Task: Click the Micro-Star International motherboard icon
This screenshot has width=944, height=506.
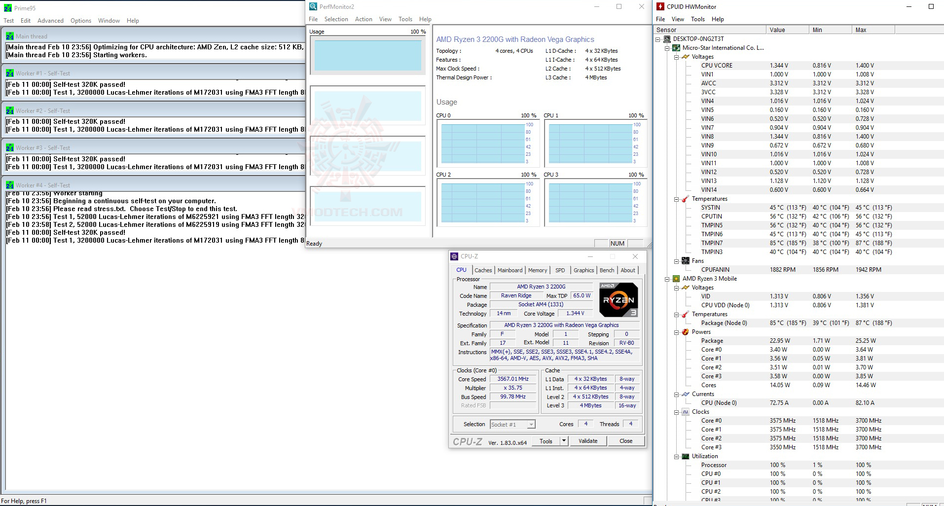Action: pos(676,48)
